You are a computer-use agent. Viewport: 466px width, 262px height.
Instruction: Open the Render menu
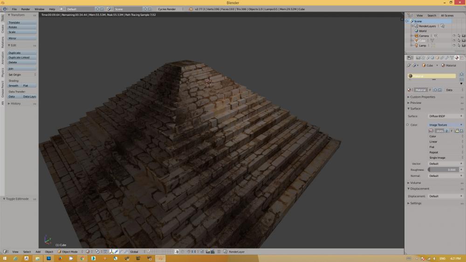click(26, 9)
